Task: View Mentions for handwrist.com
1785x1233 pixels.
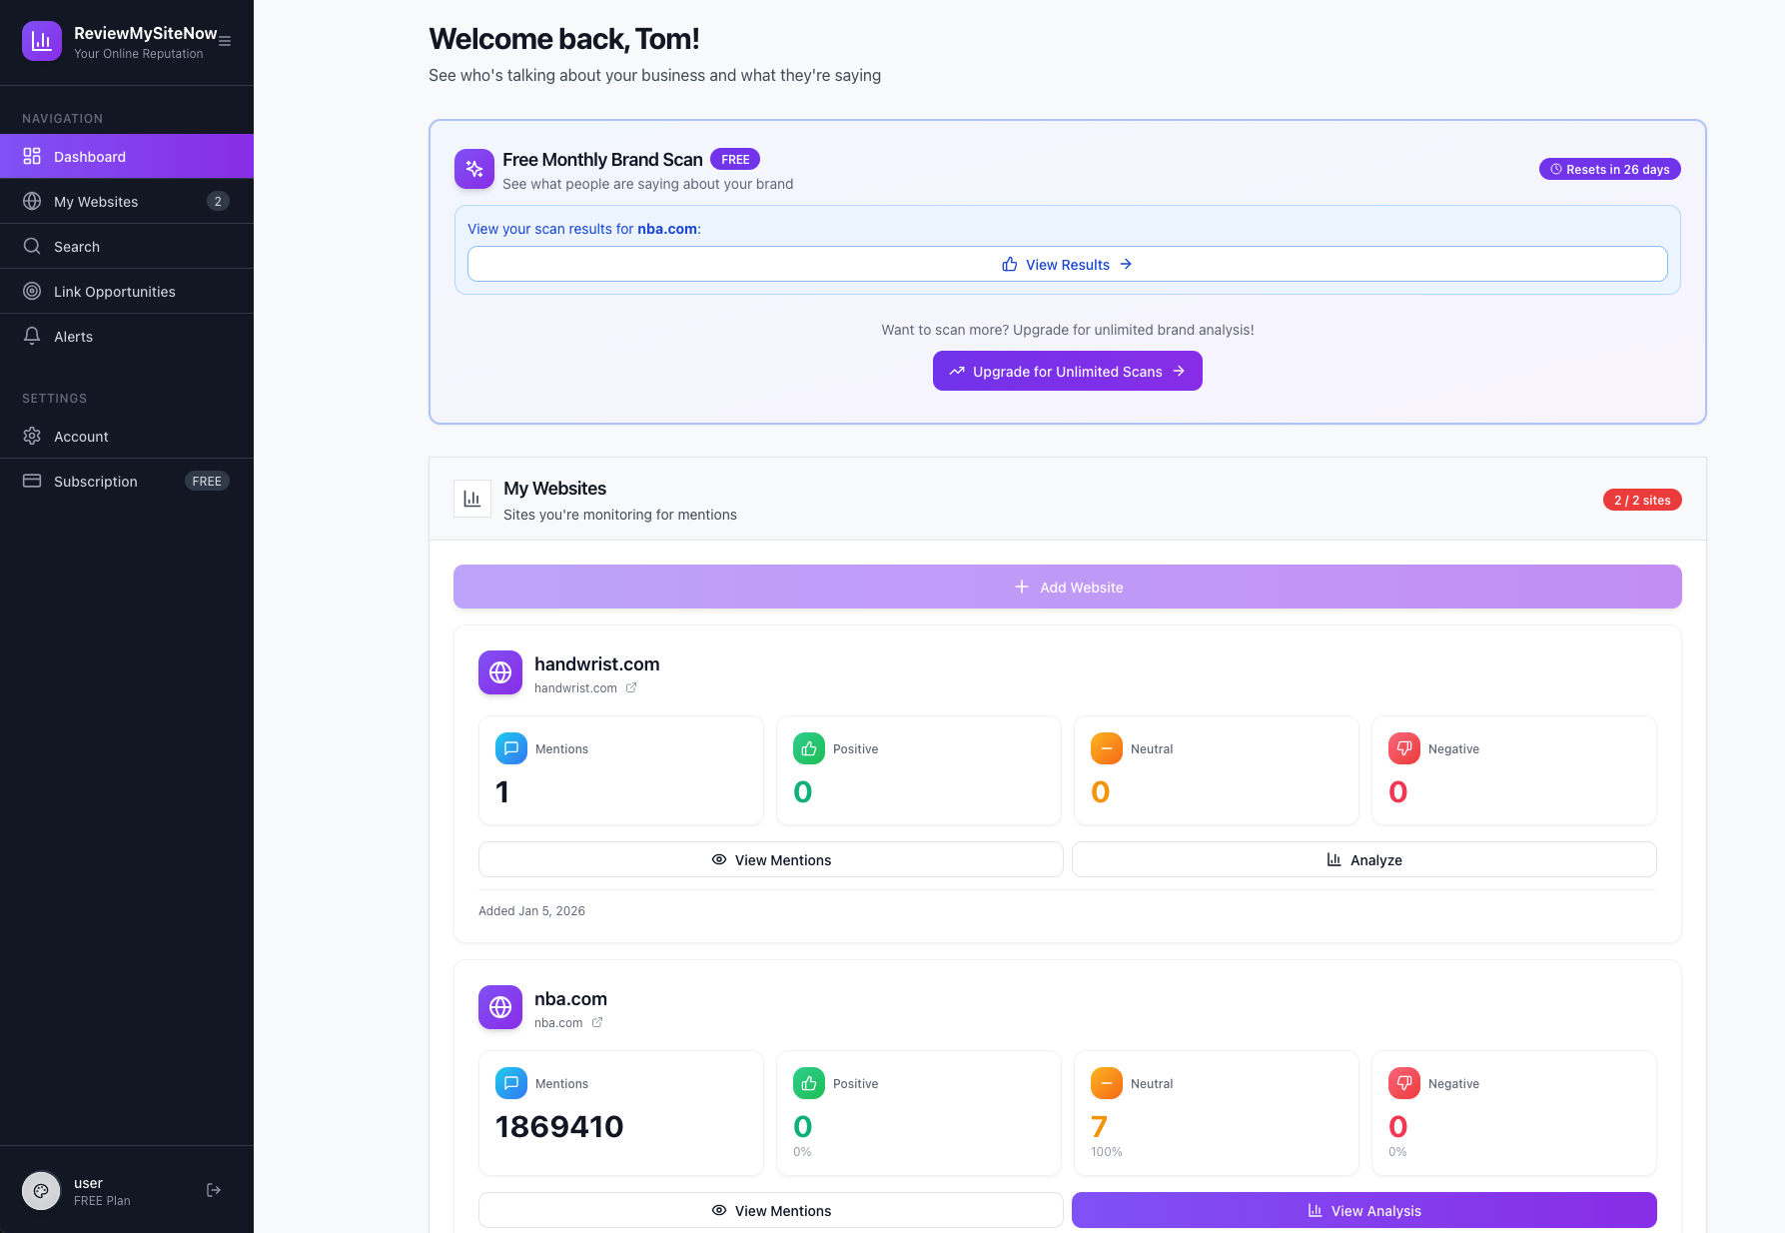Action: pyautogui.click(x=770, y=859)
